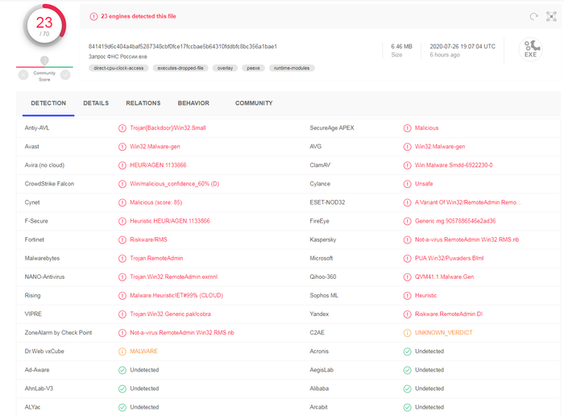Click 'UNKNOWN_VERDICT' result
Viewport: 564px width, 416px height.
(x=443, y=333)
